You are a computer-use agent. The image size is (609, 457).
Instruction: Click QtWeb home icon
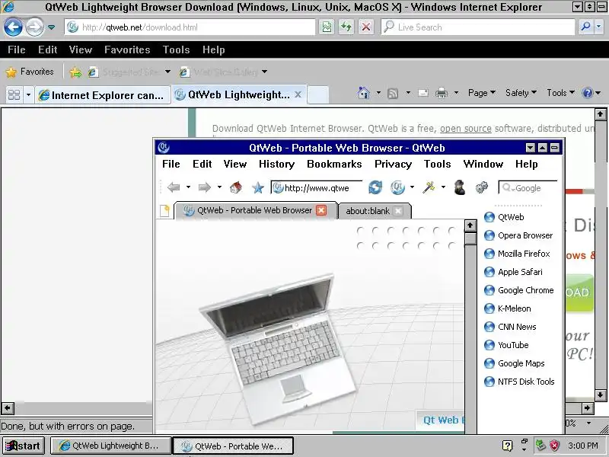236,187
